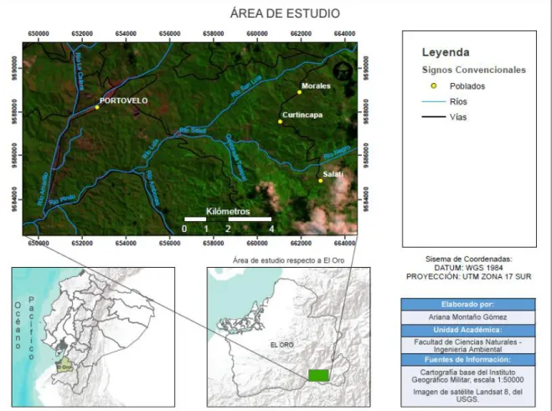Click the Unidad Académica header cell
This screenshot has width=552, height=411.
coord(468,330)
